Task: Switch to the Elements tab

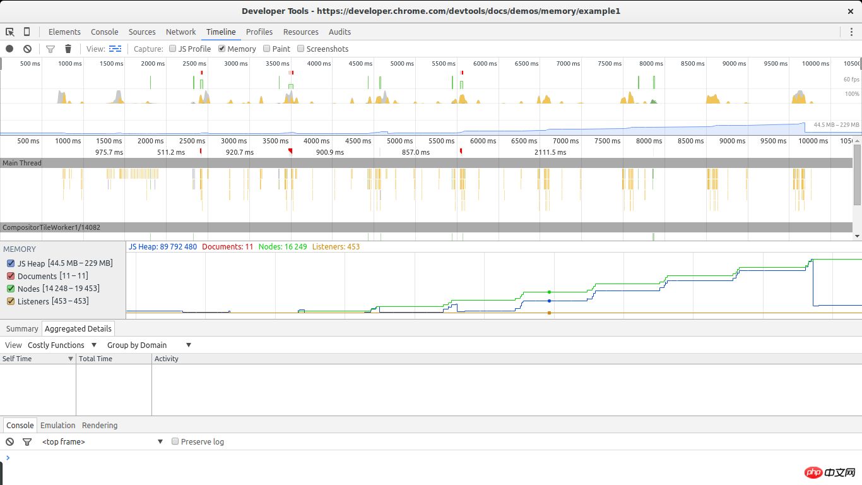Action: [x=64, y=32]
